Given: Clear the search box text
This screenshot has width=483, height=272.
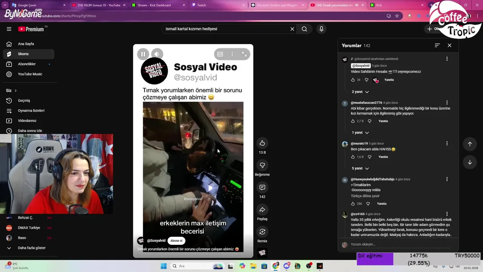Looking at the screenshot, I should point(292,29).
